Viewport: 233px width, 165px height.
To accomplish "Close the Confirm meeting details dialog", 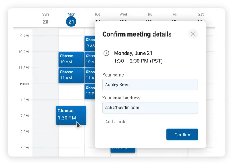I will 193,34.
